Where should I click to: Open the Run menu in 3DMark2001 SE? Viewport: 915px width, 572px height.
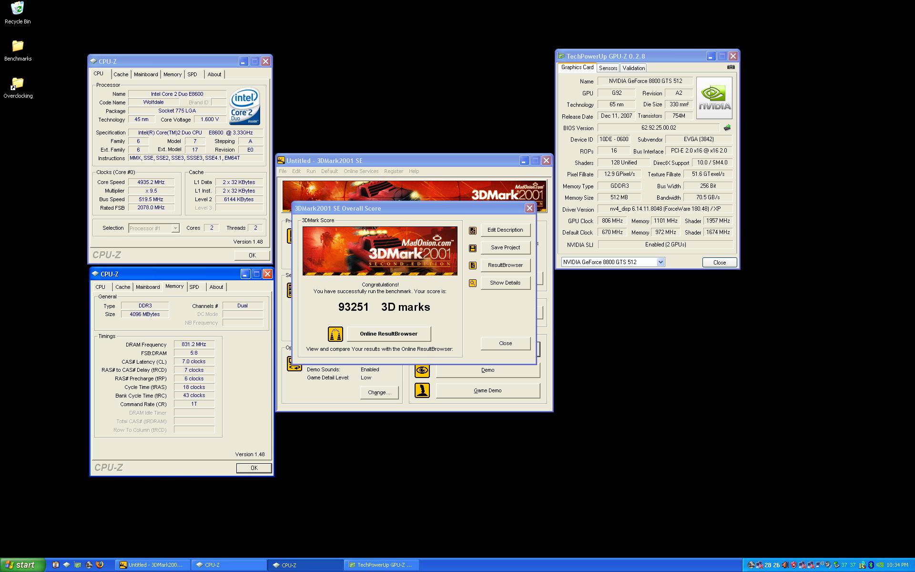tap(311, 171)
